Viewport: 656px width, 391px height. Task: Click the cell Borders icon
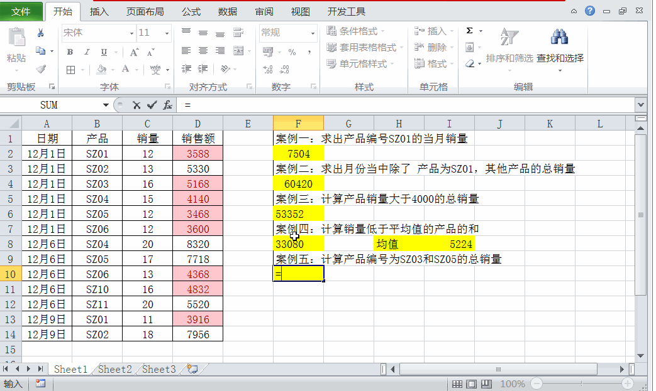click(70, 70)
